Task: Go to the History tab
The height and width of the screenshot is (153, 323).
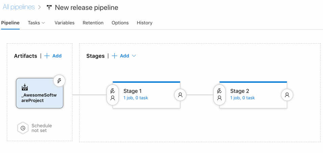Action: click(144, 23)
